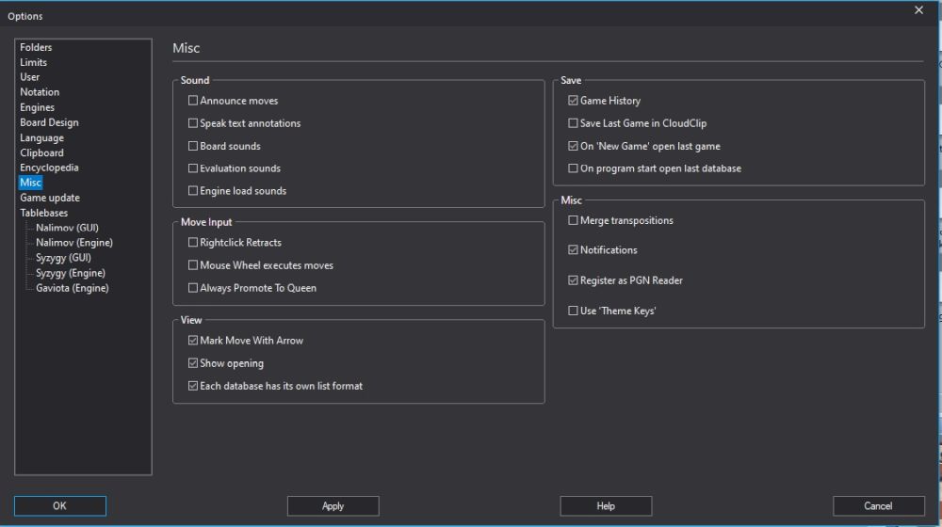Disable Mark Move With Arrow
Viewport: 942px width, 527px height.
[193, 341]
